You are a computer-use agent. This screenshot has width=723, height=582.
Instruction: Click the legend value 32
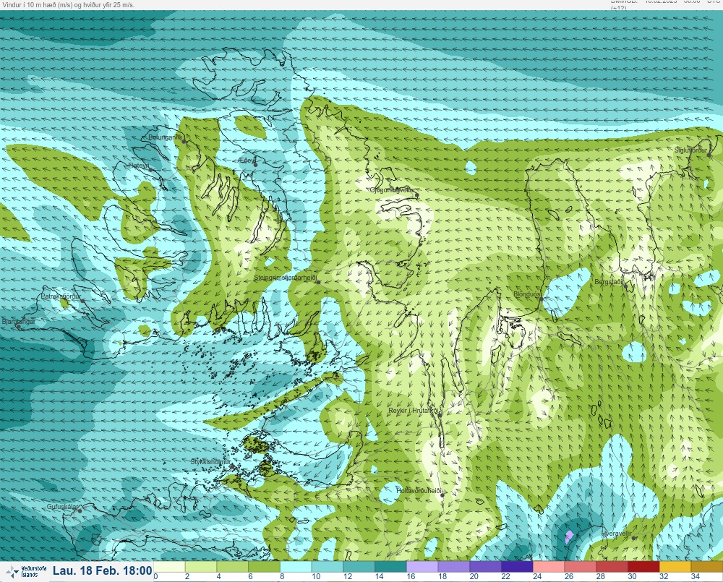pyautogui.click(x=664, y=576)
